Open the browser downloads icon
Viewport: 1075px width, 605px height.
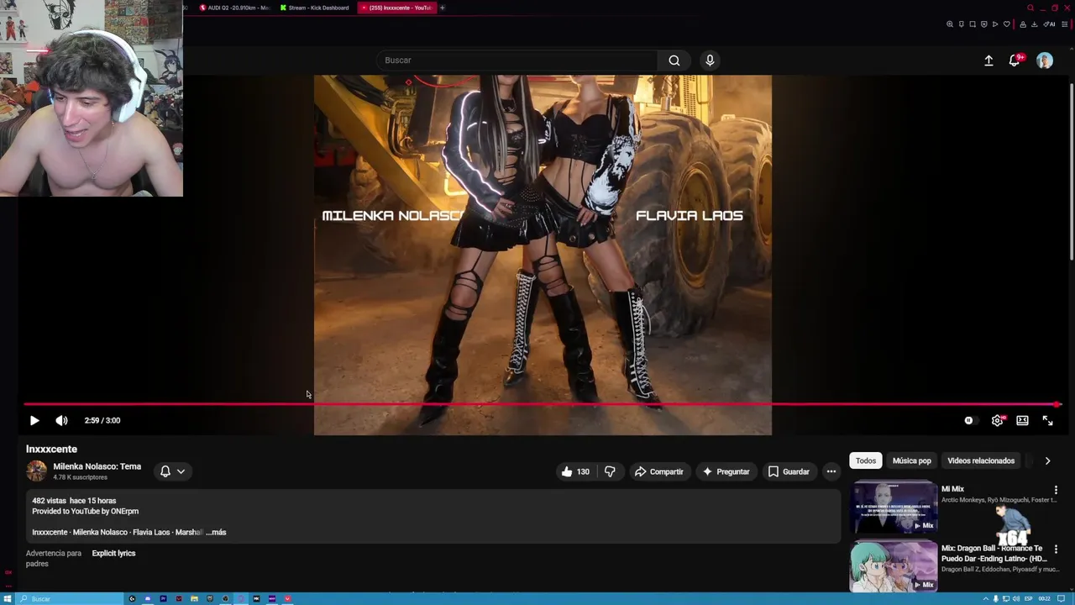(1034, 24)
